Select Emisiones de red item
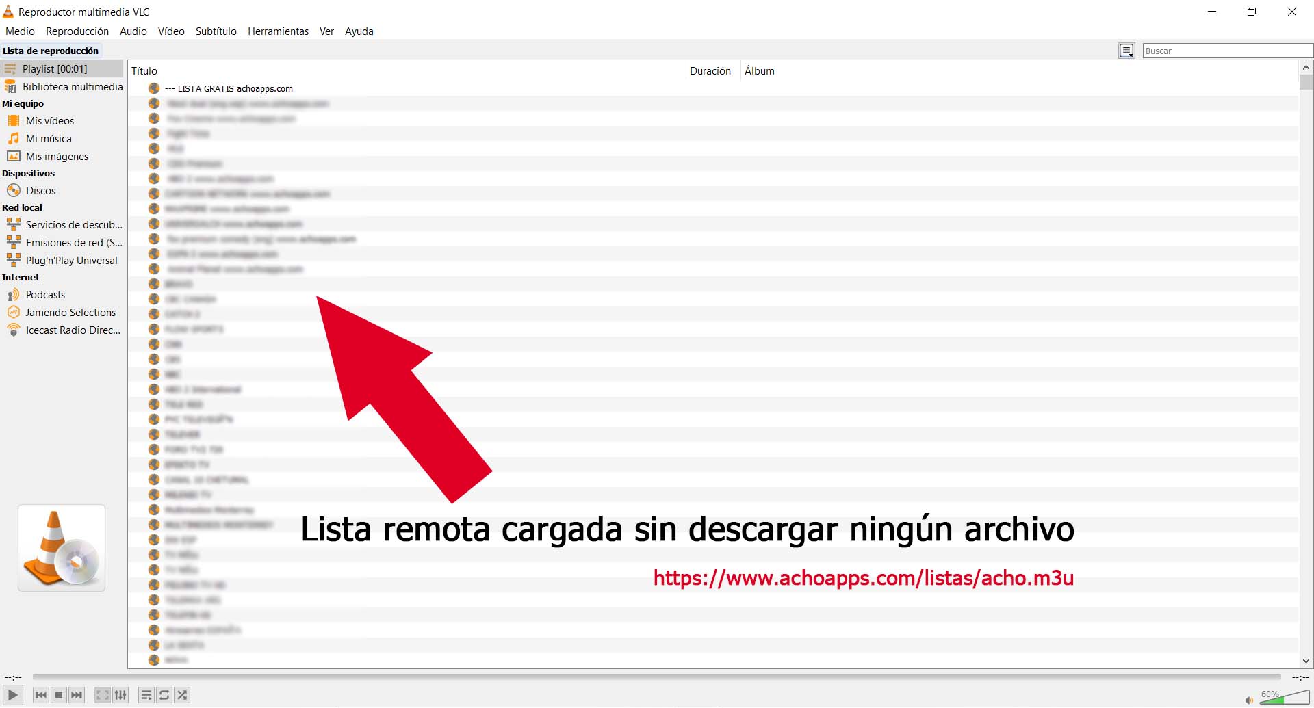Screen dimensions: 1314x708 [x=62, y=242]
